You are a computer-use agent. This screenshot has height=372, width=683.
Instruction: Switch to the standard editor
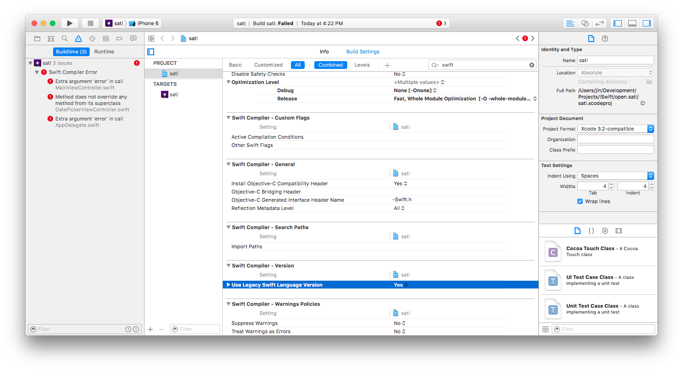click(570, 23)
